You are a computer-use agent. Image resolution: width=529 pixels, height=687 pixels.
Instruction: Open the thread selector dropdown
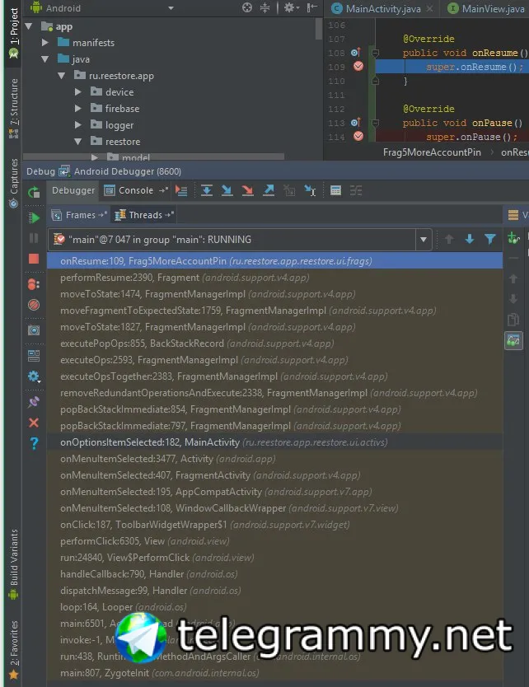[x=424, y=240]
